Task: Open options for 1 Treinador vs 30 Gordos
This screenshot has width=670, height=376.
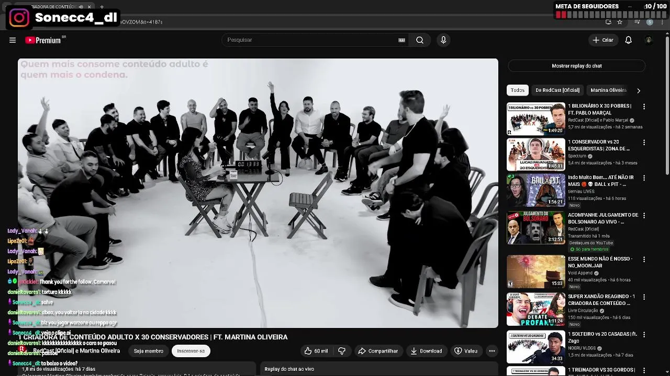Action: 644,370
